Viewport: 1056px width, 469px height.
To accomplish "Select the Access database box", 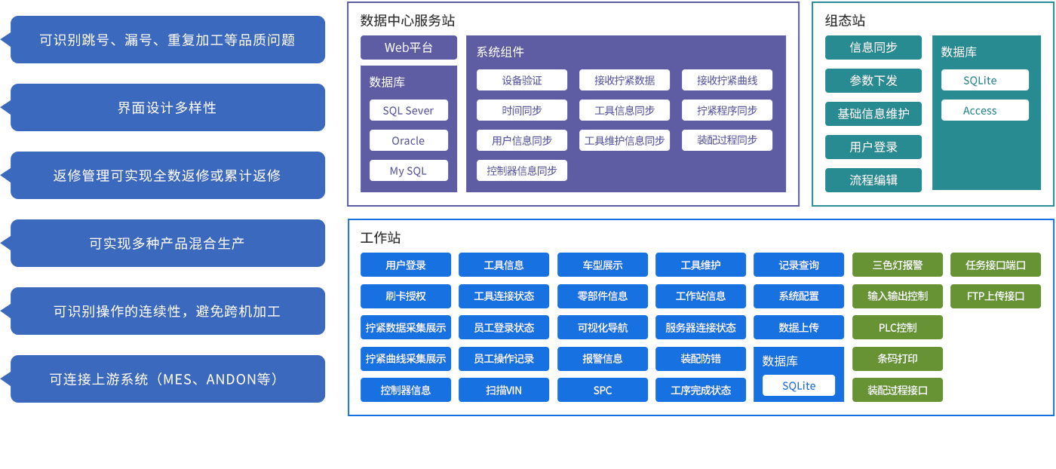I will (x=985, y=110).
